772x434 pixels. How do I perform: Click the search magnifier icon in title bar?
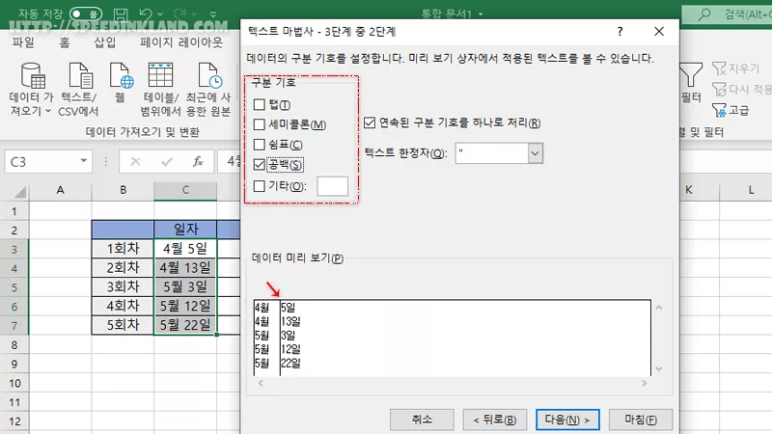point(704,14)
